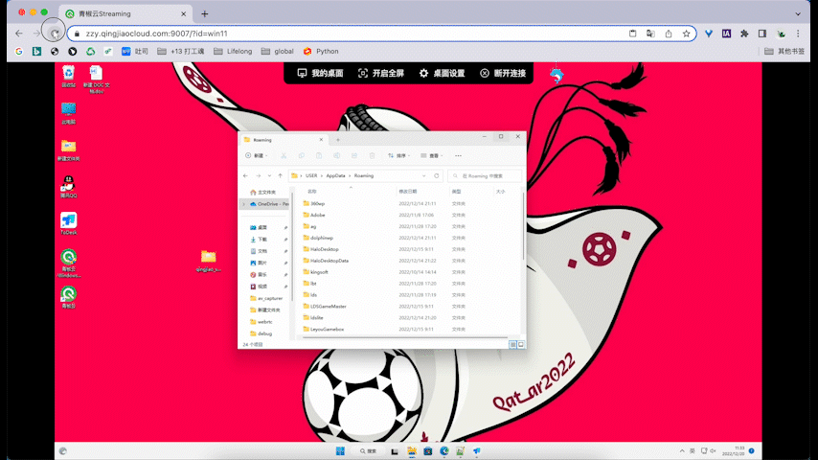
Task: Go back with Chrome's back arrow
Action: pos(19,34)
